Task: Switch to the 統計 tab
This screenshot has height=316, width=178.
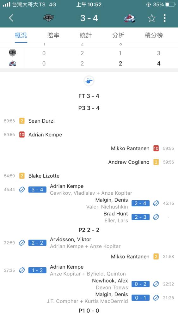Action: (86, 35)
